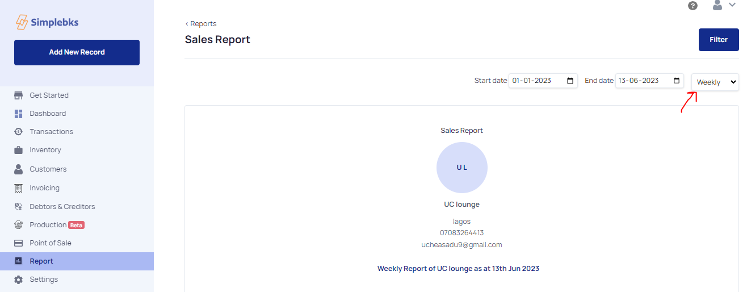Open the Weekly period dropdown
This screenshot has width=747, height=292.
point(715,82)
